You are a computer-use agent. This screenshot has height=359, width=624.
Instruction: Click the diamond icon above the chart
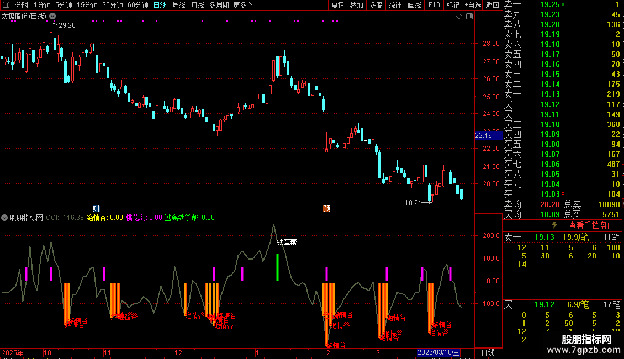tap(459, 17)
